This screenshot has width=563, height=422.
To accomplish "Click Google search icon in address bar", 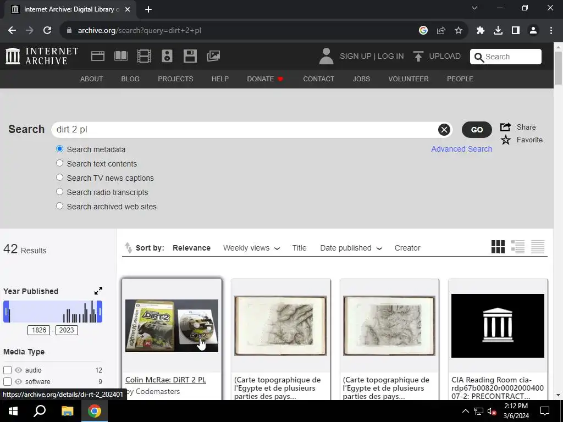I will [423, 31].
